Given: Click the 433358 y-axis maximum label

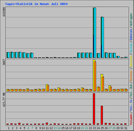Looking at the screenshot, I should pos(4,12).
